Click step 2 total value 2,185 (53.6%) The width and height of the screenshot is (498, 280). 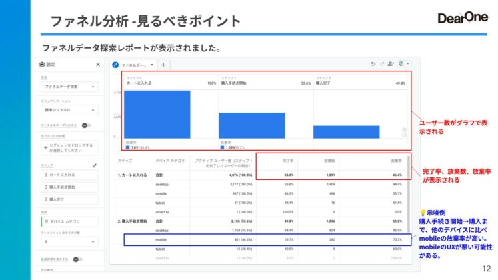coord(241,221)
